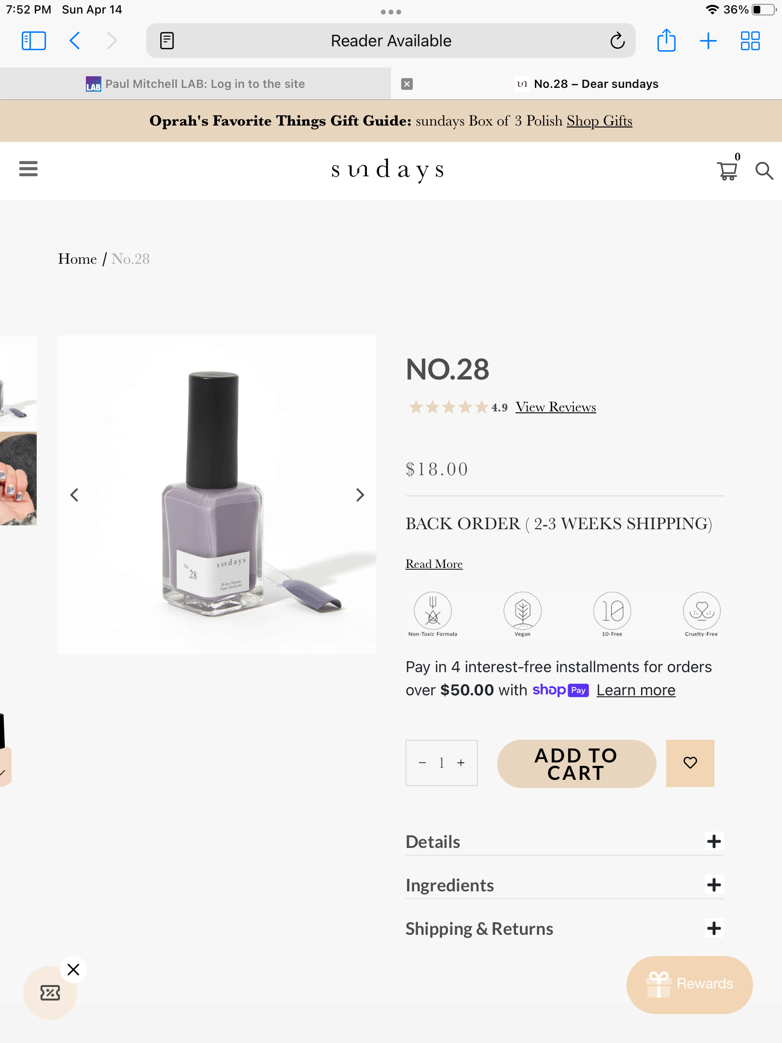
Task: Open the shopping cart
Action: click(727, 170)
